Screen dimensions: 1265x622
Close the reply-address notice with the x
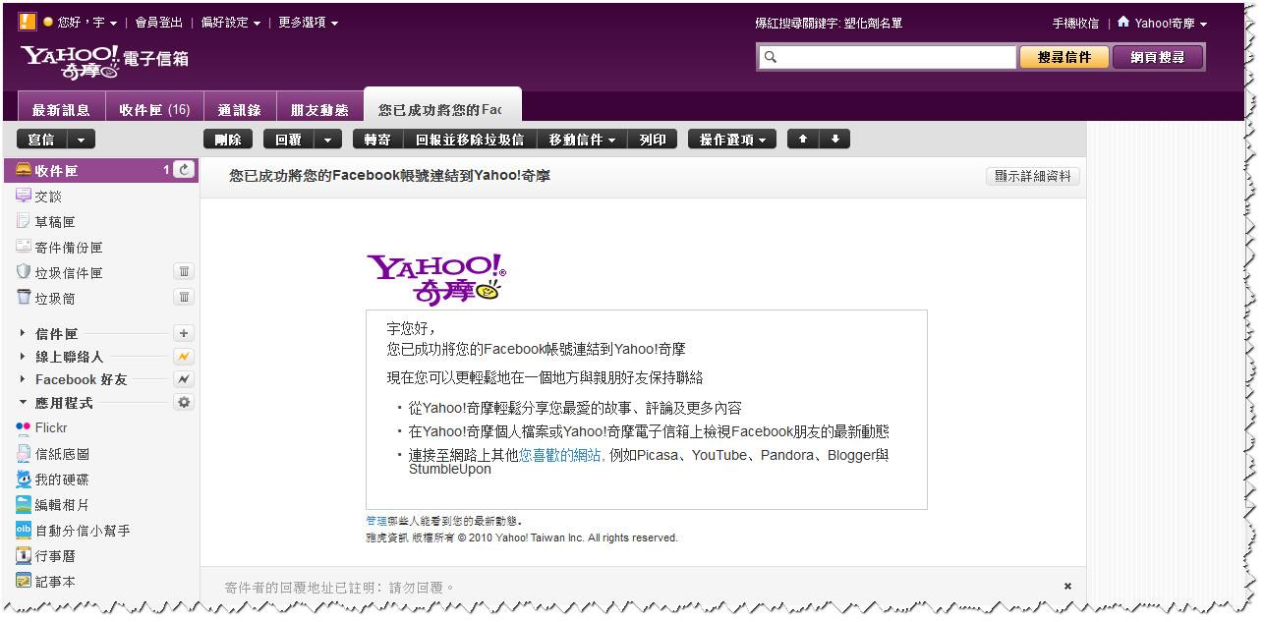[x=1067, y=587]
